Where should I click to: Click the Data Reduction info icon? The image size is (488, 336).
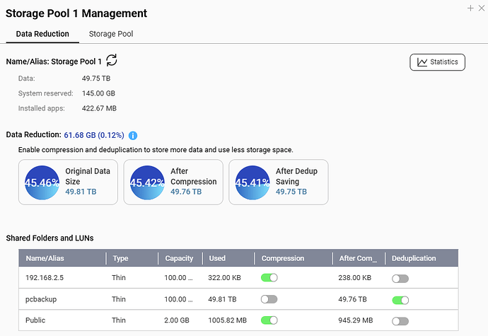[x=132, y=135]
